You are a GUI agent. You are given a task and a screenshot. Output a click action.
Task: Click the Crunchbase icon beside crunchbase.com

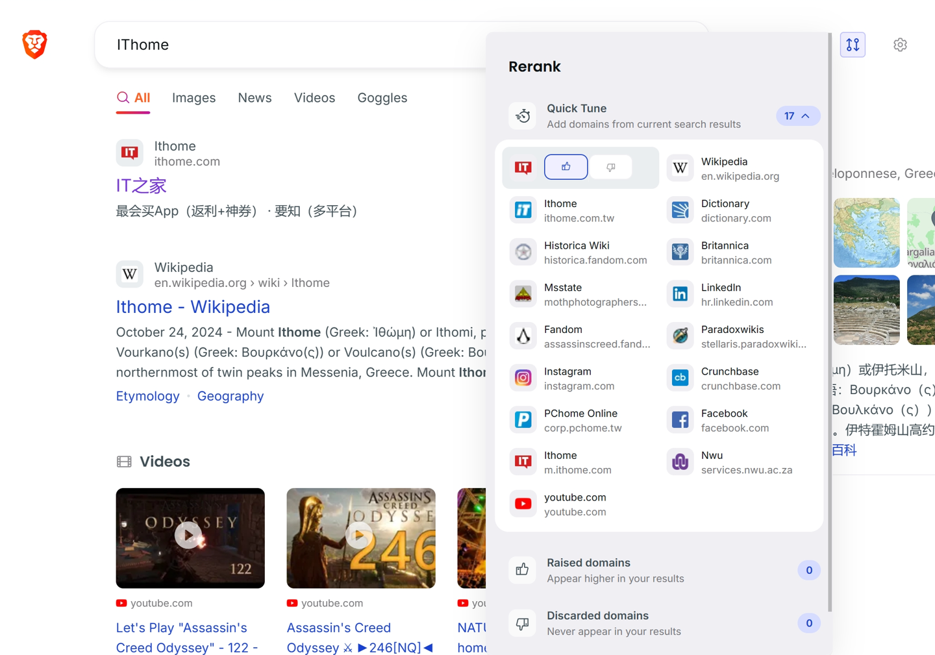pos(679,377)
